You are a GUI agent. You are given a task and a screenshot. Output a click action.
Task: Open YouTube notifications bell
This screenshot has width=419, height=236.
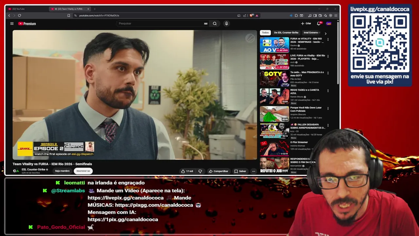point(319,24)
